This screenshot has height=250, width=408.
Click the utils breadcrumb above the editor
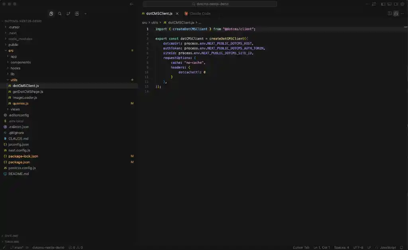tap(155, 22)
